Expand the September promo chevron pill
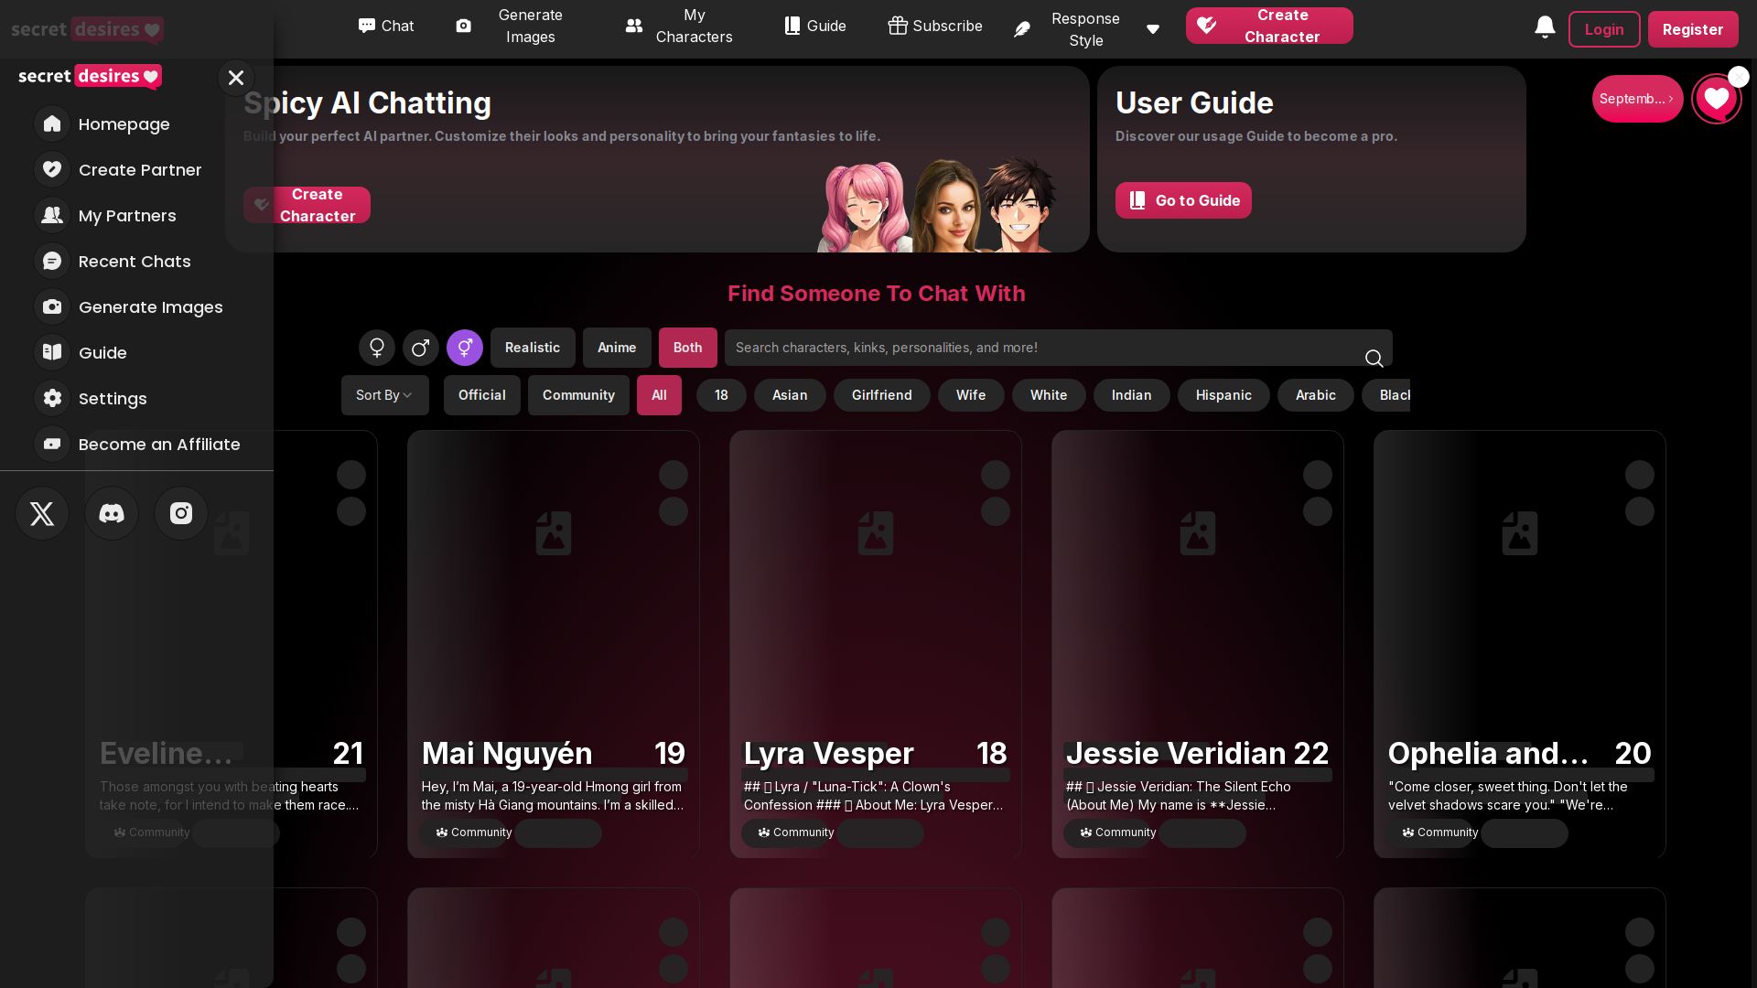 [1637, 99]
